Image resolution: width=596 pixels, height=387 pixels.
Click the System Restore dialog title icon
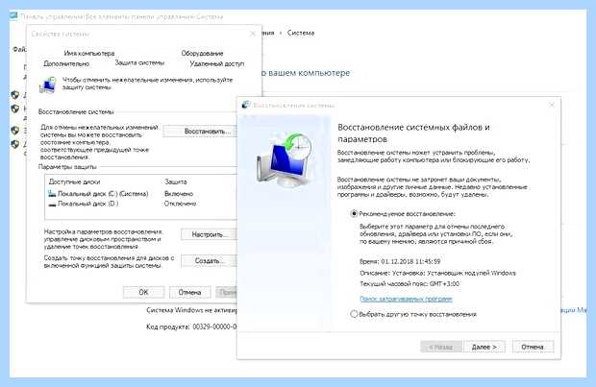[x=246, y=105]
